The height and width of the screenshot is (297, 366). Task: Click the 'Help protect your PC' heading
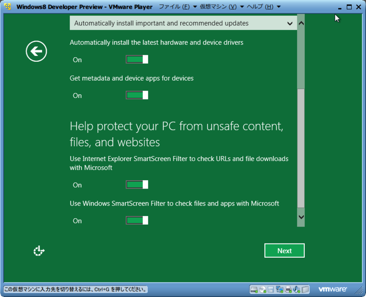coord(177,134)
